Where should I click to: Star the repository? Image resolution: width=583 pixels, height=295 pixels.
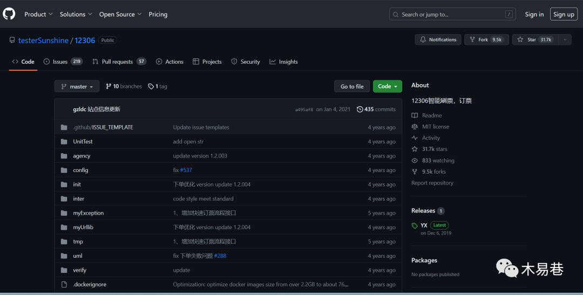(x=535, y=39)
